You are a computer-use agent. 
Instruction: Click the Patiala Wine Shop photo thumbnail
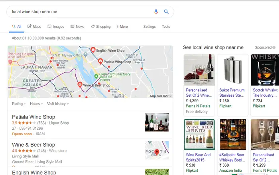(157, 122)
